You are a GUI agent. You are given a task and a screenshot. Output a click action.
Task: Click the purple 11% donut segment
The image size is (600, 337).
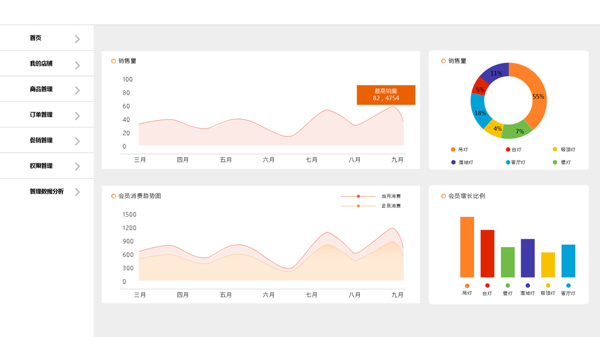click(x=495, y=72)
